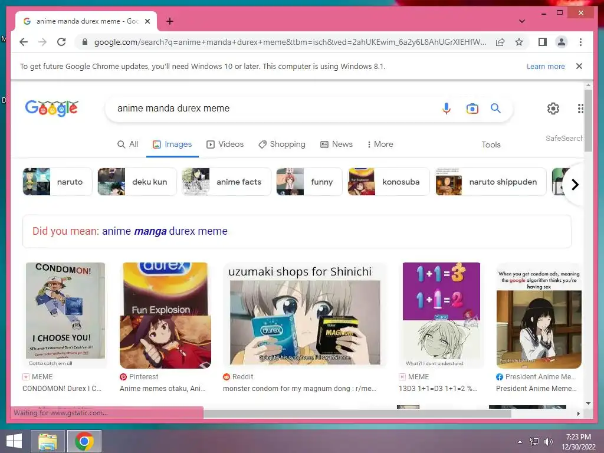Click the anime manga durex meme suggestion
Image resolution: width=604 pixels, height=453 pixels.
[x=165, y=231]
